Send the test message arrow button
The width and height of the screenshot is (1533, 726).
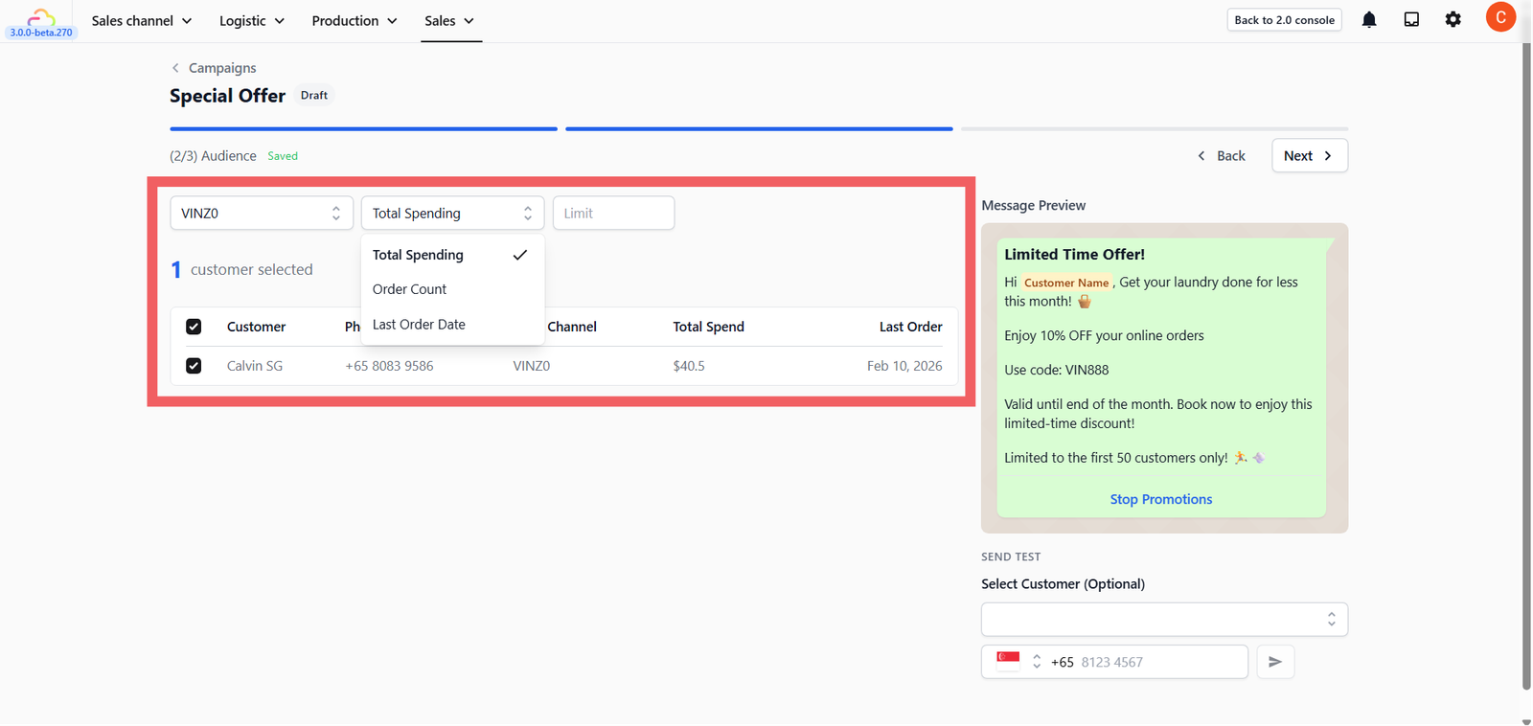coord(1275,662)
